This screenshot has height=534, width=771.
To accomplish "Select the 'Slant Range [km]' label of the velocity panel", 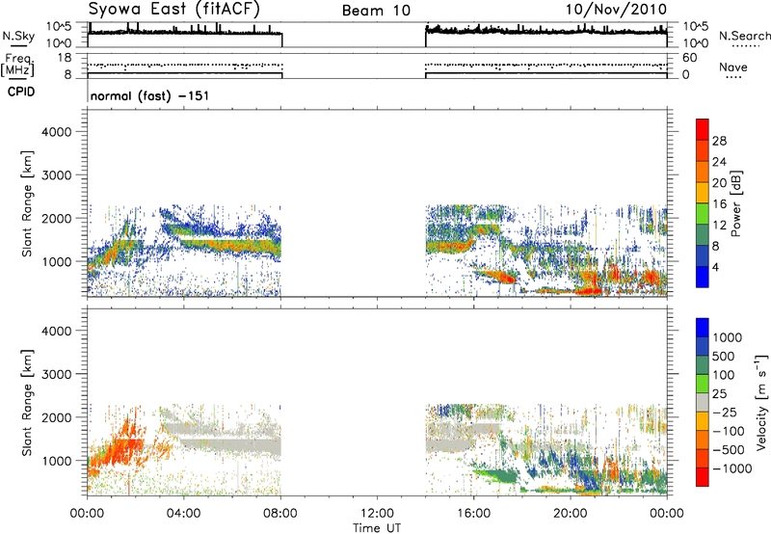I will point(27,402).
